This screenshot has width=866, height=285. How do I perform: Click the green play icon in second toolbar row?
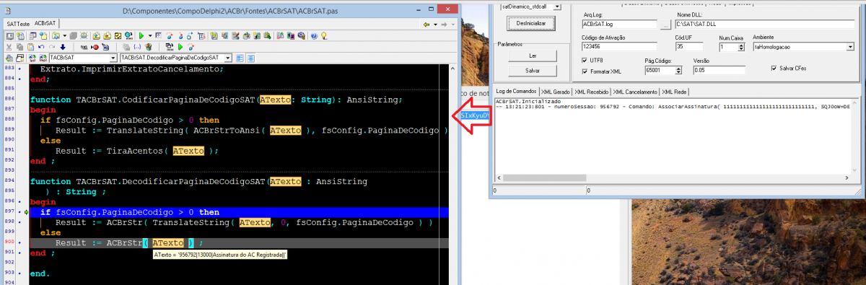click(180, 46)
